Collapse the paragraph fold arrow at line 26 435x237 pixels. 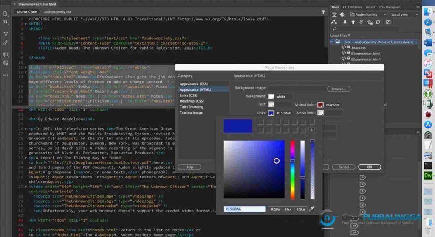click(x=26, y=129)
